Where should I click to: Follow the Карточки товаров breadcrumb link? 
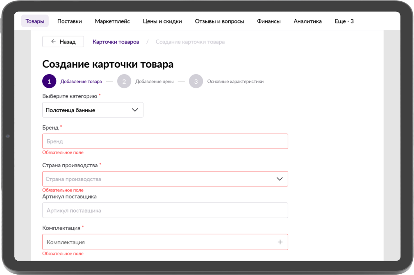click(116, 42)
